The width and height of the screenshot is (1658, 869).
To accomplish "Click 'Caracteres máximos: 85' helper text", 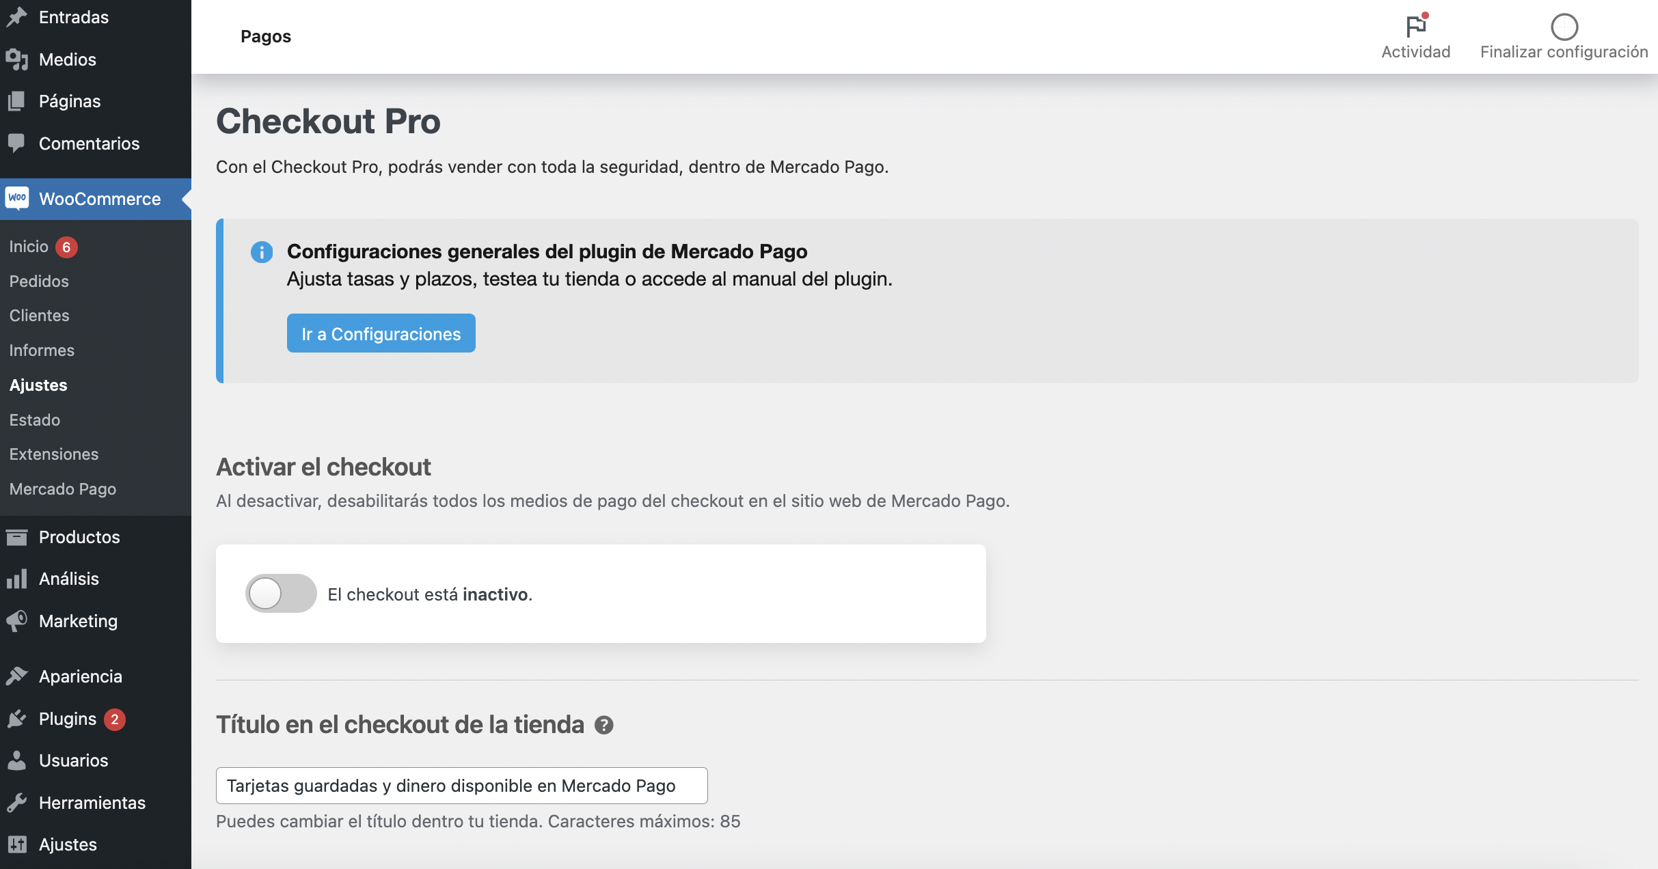I will click(x=644, y=821).
